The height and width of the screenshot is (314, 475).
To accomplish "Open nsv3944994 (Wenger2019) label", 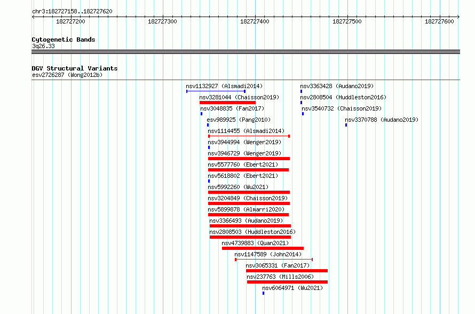I will coord(244,142).
